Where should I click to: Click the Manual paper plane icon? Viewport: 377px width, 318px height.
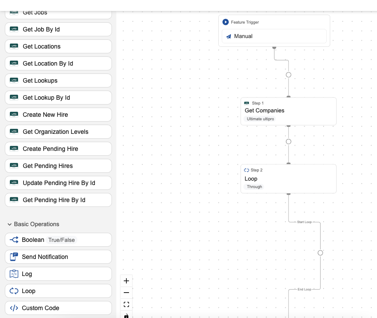tap(228, 36)
